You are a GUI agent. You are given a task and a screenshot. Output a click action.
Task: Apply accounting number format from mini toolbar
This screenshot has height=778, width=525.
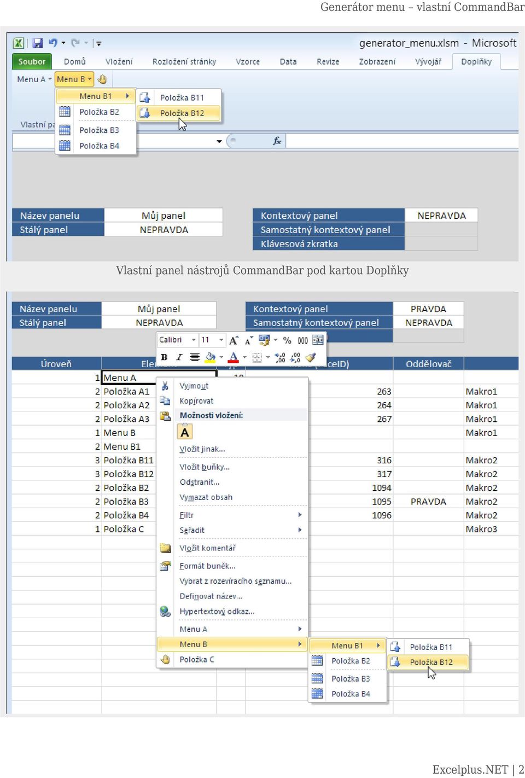pyautogui.click(x=264, y=340)
